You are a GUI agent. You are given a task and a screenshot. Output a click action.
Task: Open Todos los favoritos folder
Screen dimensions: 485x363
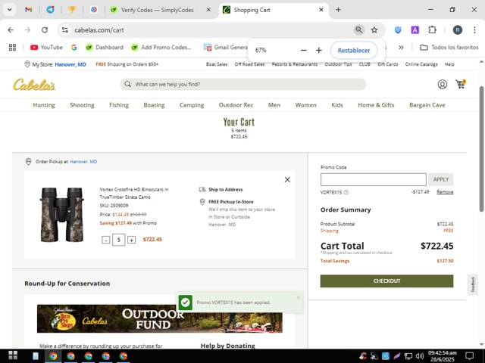pyautogui.click(x=449, y=47)
